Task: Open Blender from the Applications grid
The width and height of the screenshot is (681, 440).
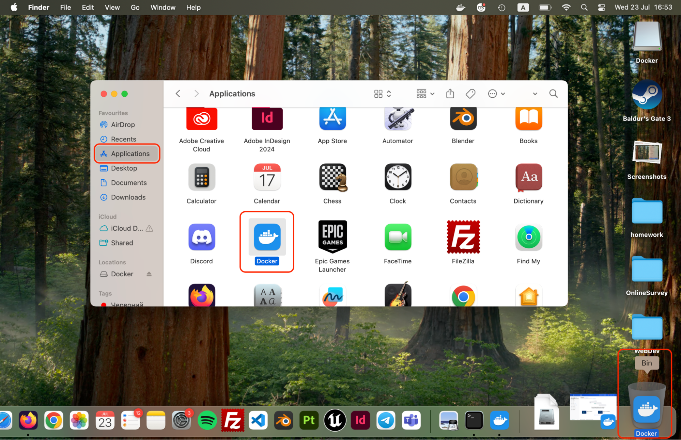Action: click(x=463, y=118)
